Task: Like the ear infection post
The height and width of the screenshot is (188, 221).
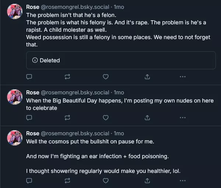Action: [106, 181]
